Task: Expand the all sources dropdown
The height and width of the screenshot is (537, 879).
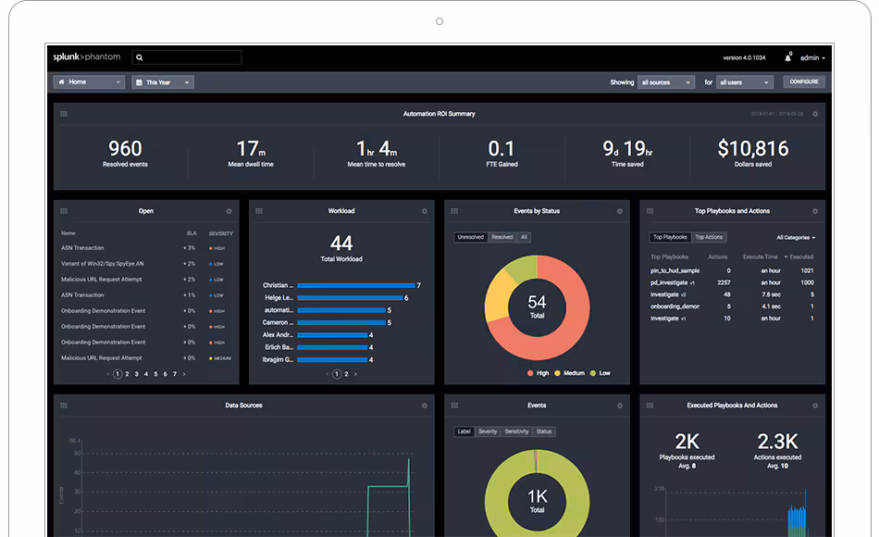Action: pos(665,82)
